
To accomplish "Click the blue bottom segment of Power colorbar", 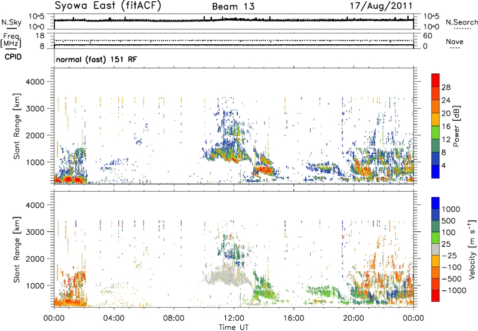I will coord(436,171).
